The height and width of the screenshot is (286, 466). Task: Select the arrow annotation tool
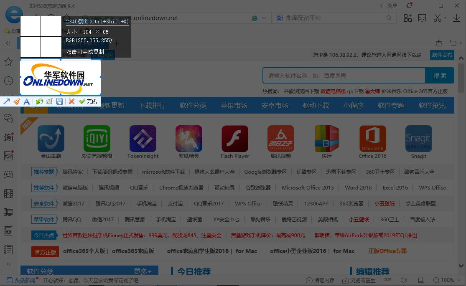[7, 101]
